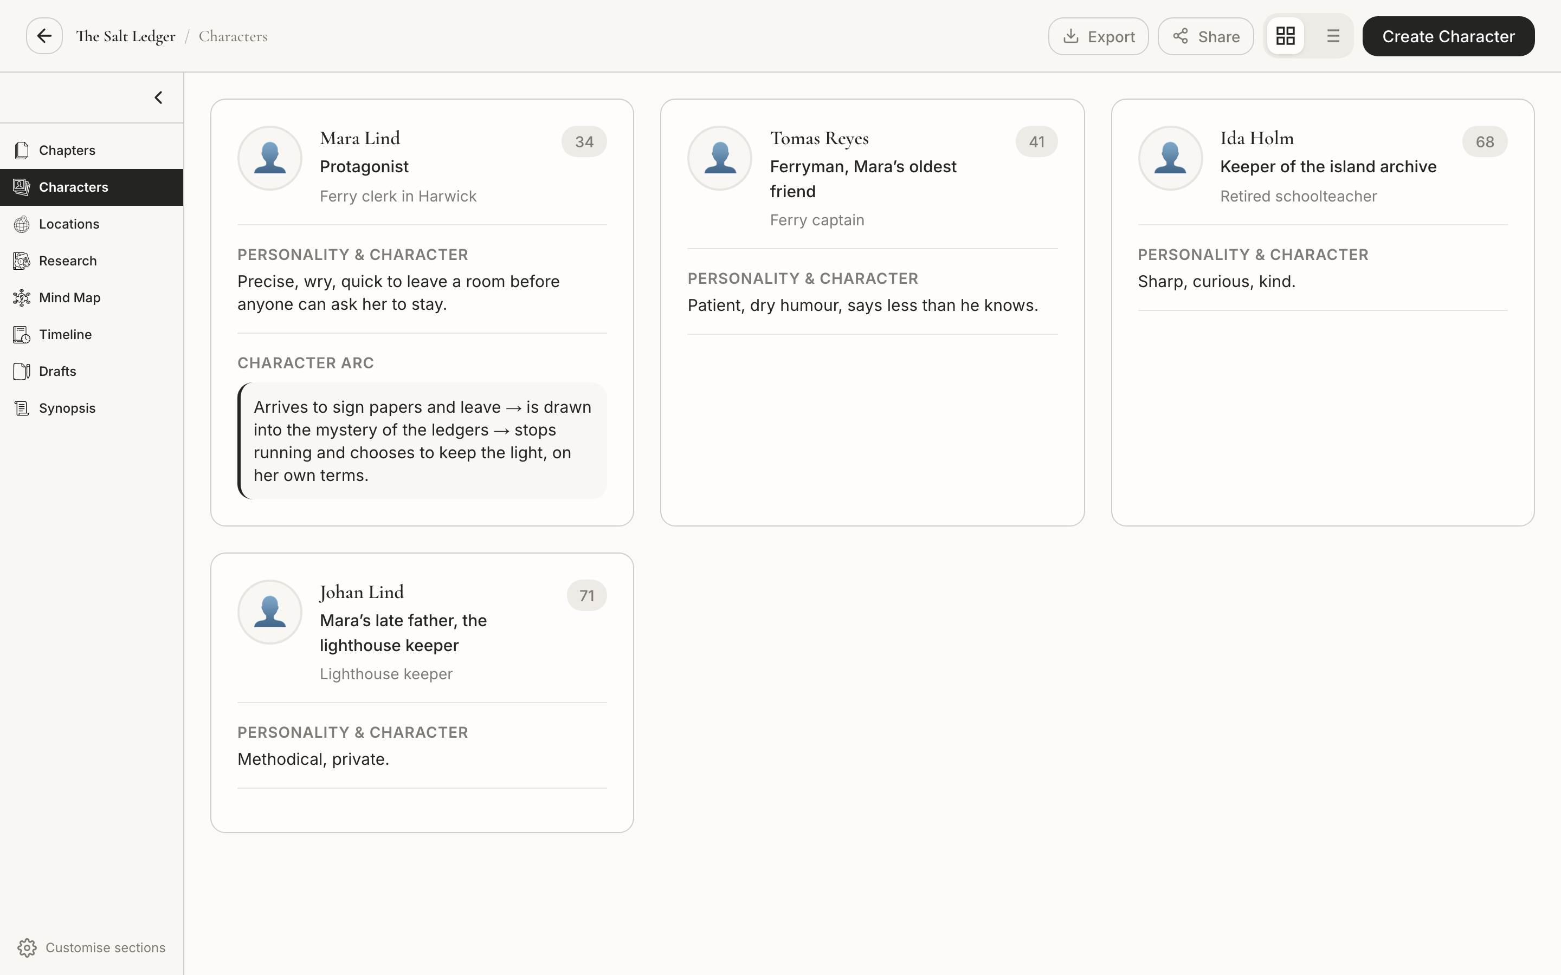The height and width of the screenshot is (975, 1561).
Task: Export the characters list
Action: tap(1099, 36)
